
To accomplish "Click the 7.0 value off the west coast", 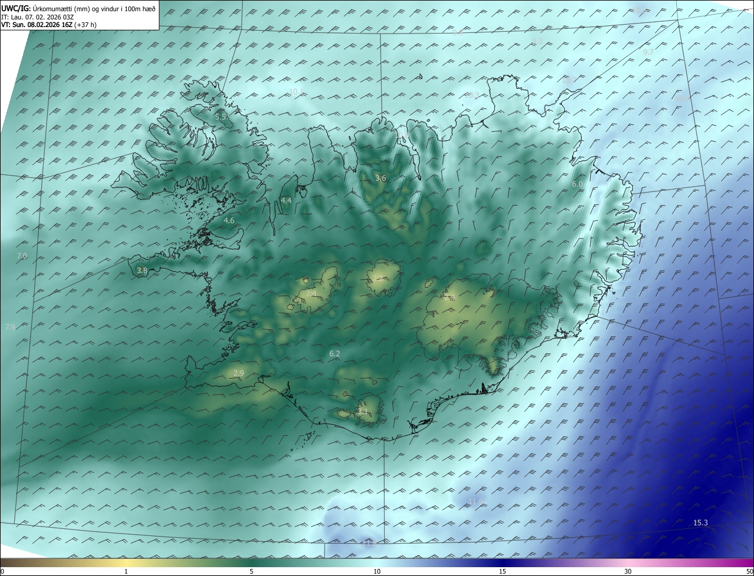I will [22, 256].
